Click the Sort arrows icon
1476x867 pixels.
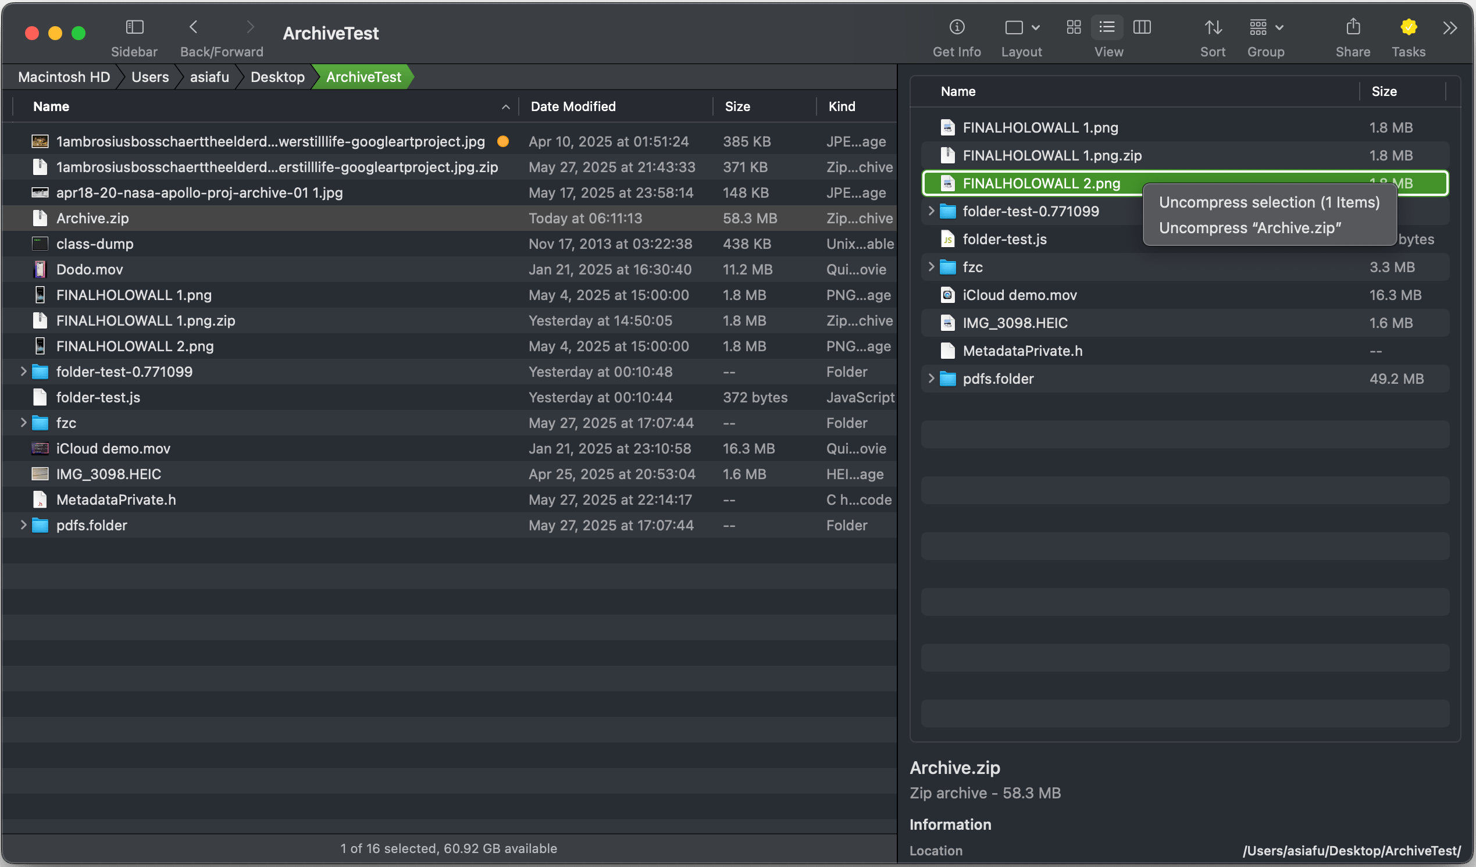pyautogui.click(x=1213, y=27)
